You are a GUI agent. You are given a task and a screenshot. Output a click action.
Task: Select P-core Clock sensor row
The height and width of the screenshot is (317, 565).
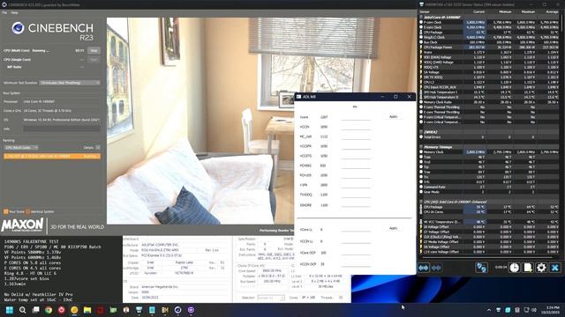pyautogui.click(x=490, y=22)
